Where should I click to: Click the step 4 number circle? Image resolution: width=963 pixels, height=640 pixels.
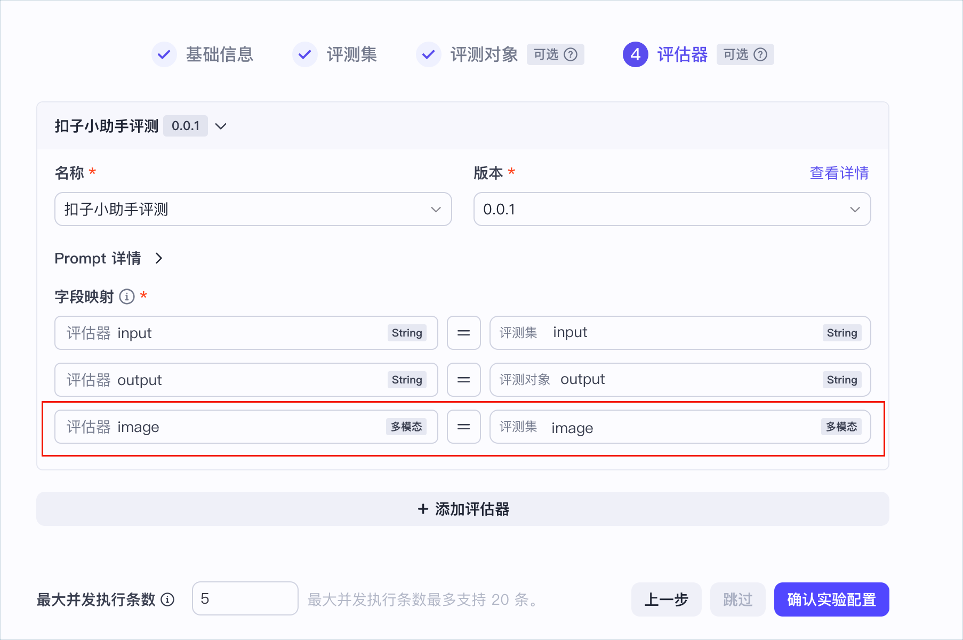coord(636,54)
